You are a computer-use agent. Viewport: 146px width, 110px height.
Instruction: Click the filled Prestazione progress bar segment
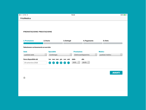point(33,43)
